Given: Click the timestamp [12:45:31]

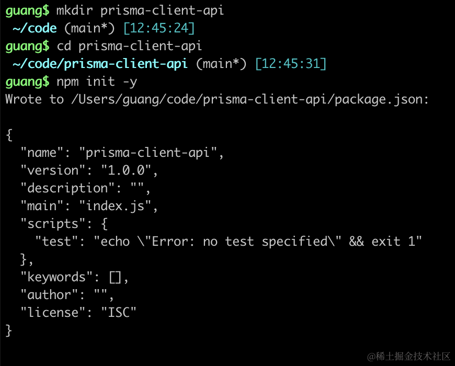Looking at the screenshot, I should (x=291, y=64).
